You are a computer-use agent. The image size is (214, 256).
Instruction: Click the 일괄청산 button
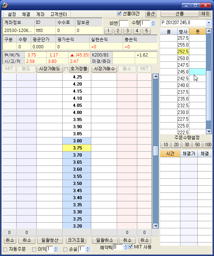point(50,240)
